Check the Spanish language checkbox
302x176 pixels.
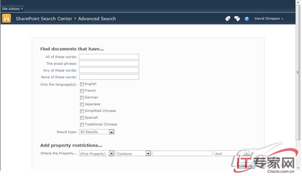tap(82, 118)
